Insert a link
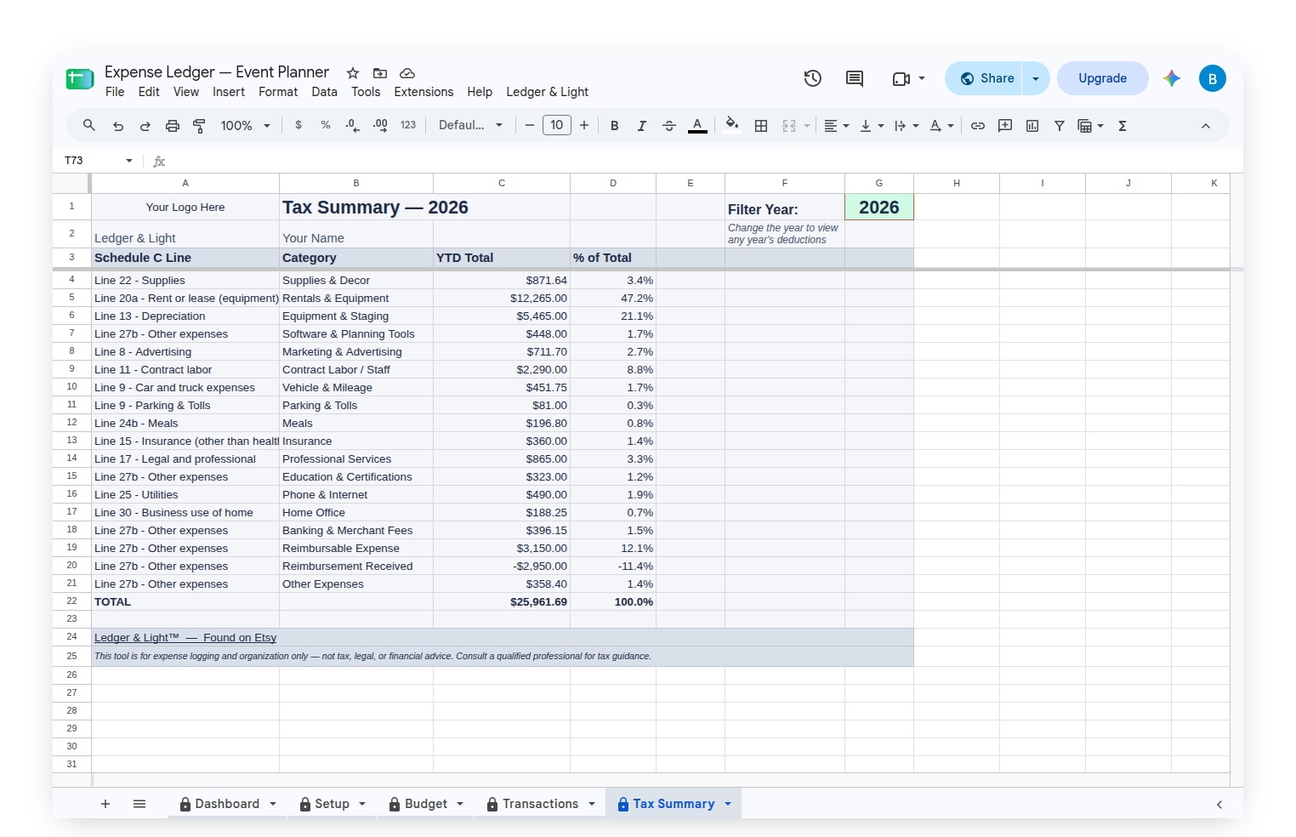The image size is (1296, 837). click(978, 126)
